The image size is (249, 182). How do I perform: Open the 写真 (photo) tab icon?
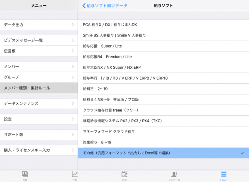click(24, 175)
